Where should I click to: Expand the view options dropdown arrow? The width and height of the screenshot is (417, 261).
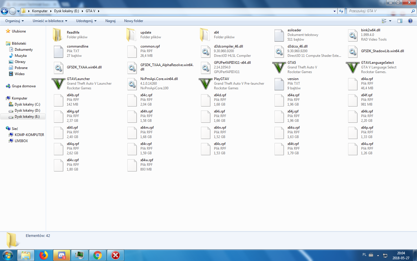390,21
